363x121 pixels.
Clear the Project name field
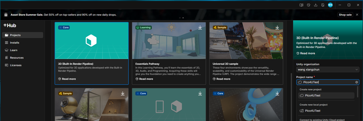coord(357,82)
